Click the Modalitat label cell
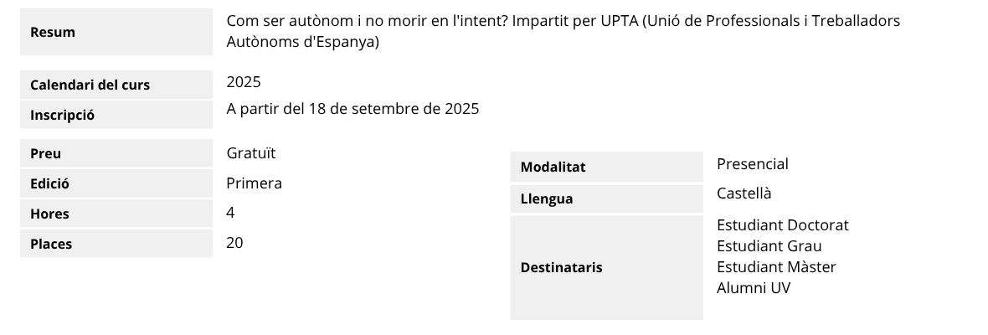This screenshot has width=988, height=335. pyautogui.click(x=607, y=167)
